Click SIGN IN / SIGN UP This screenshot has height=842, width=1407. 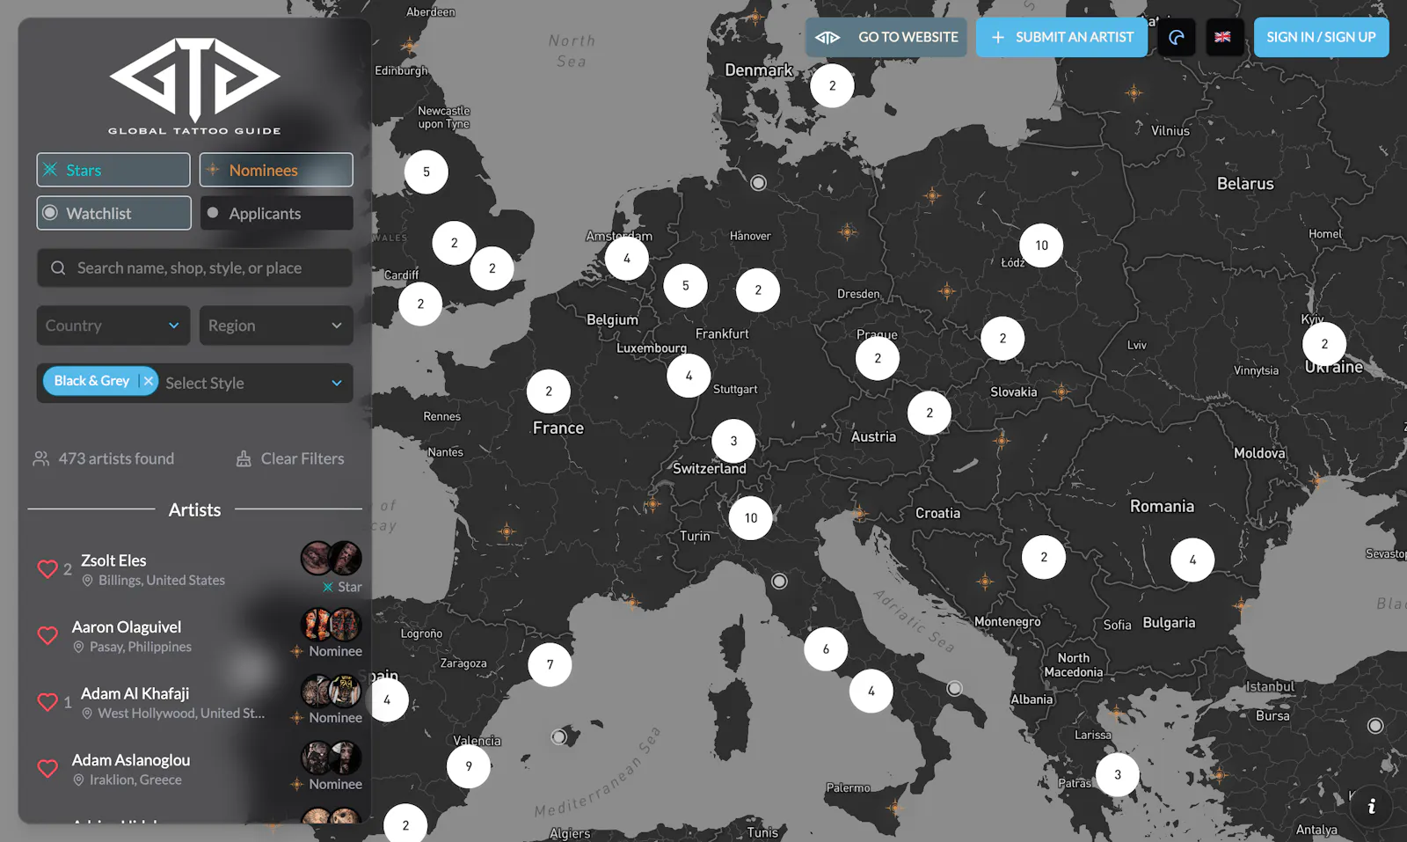coord(1321,37)
